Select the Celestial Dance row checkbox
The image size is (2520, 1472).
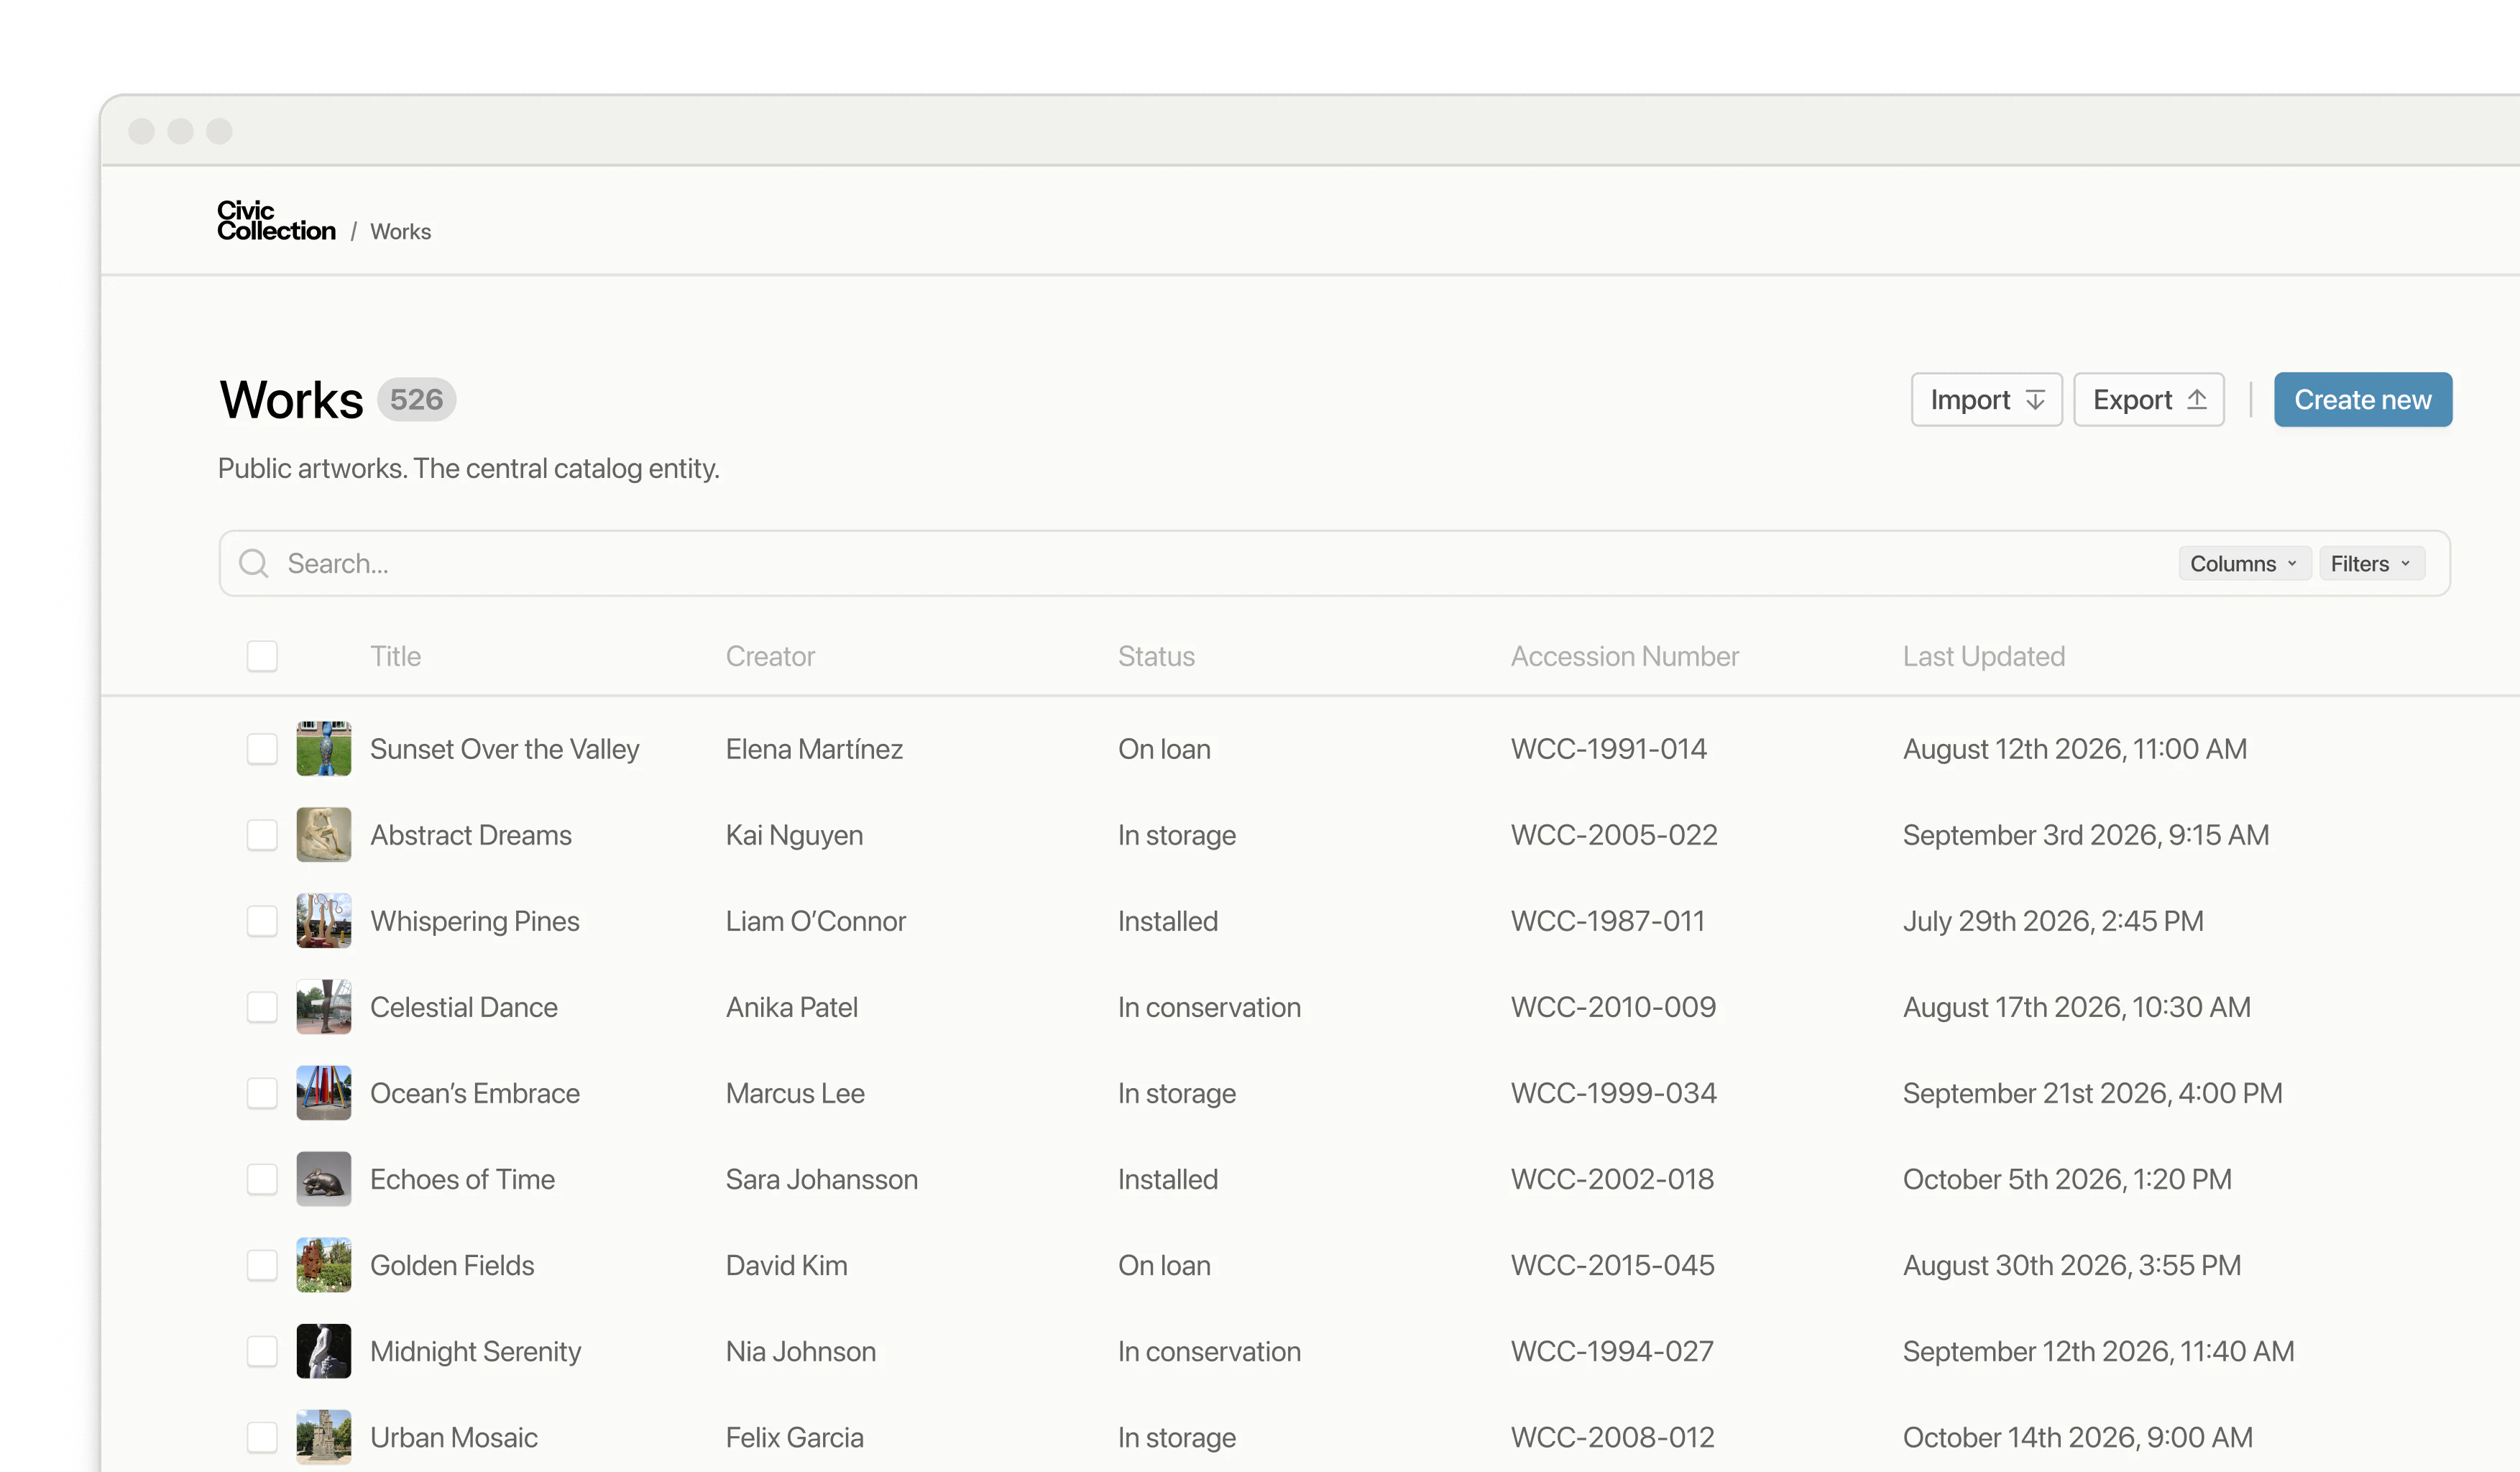(x=262, y=1007)
